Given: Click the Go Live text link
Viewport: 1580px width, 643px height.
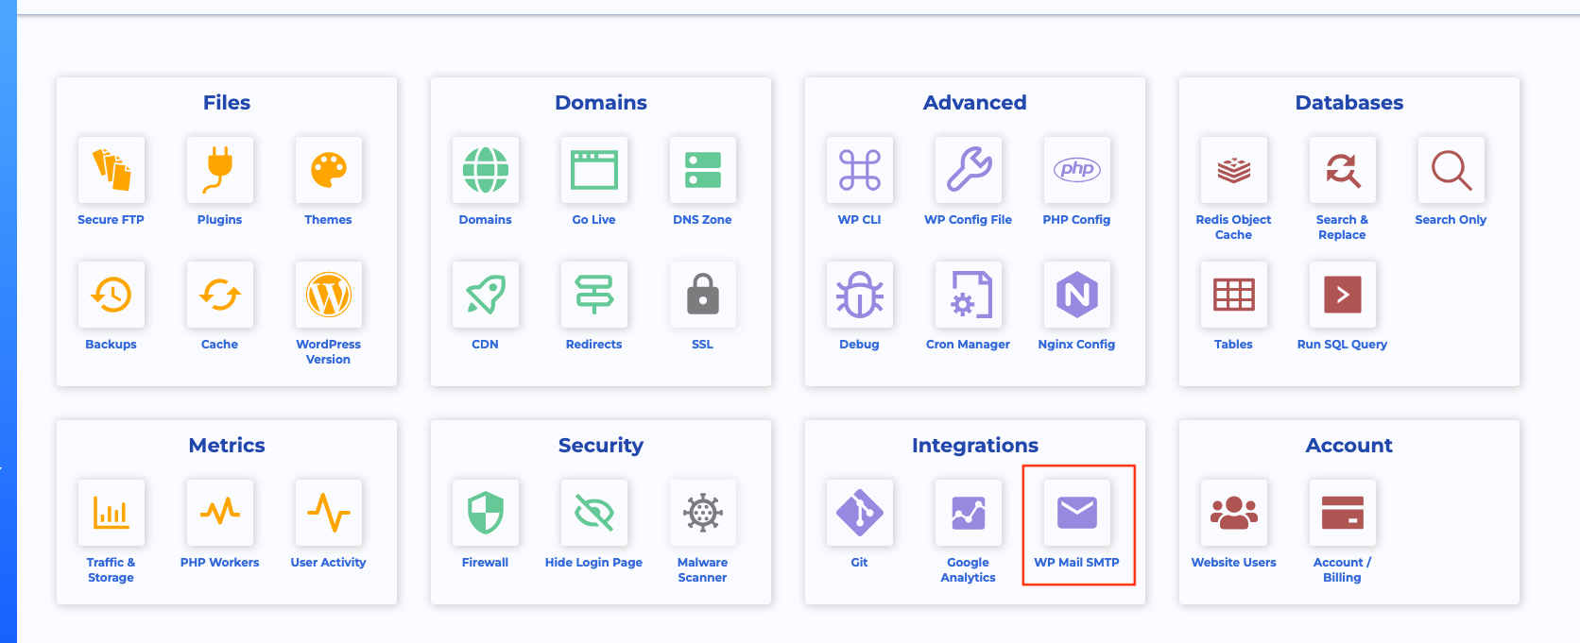Looking at the screenshot, I should 594,220.
